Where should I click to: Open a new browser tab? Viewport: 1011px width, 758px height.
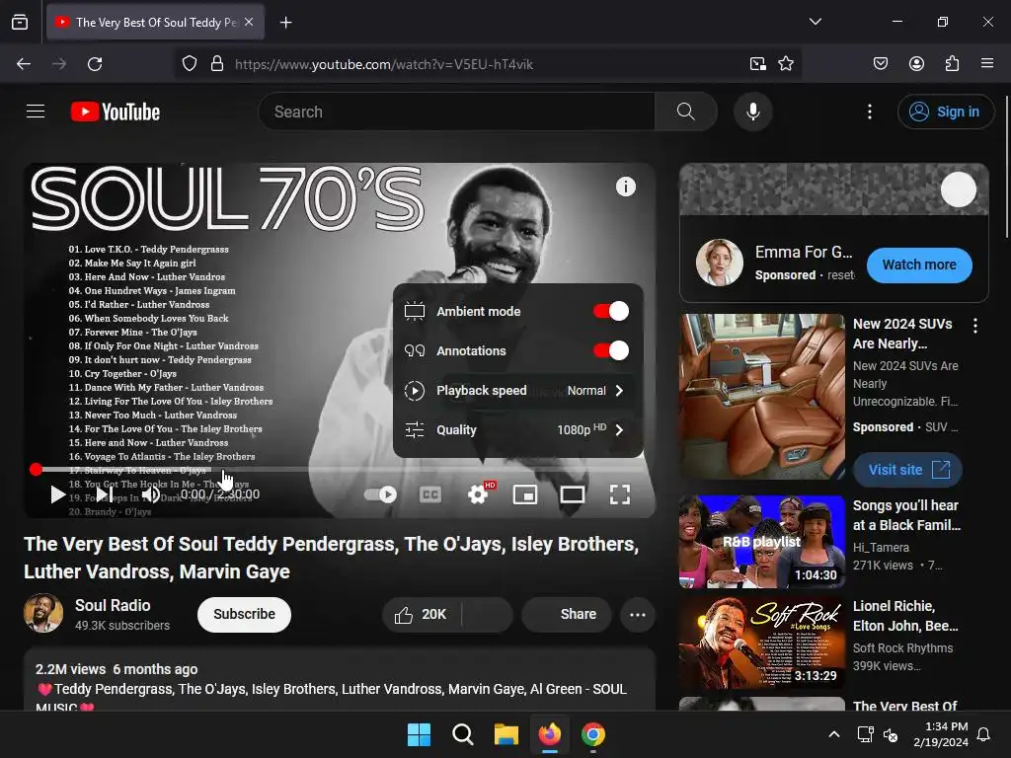(x=285, y=23)
